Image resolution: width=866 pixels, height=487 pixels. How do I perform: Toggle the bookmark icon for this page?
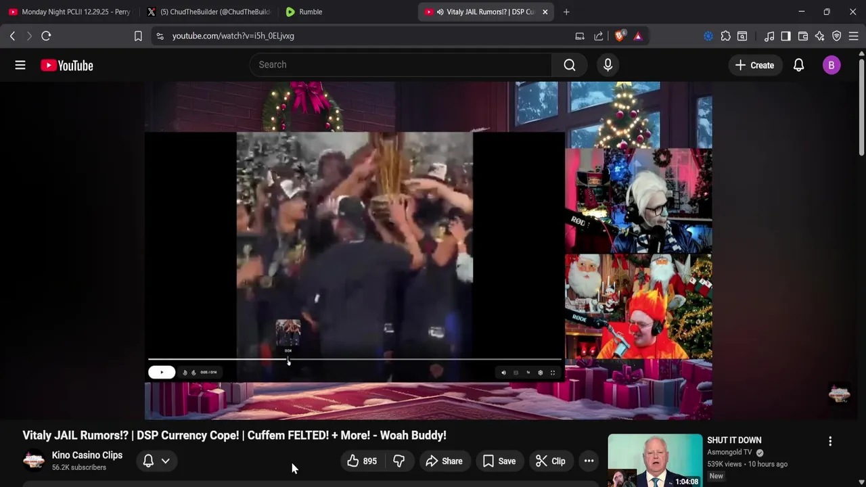coord(138,36)
